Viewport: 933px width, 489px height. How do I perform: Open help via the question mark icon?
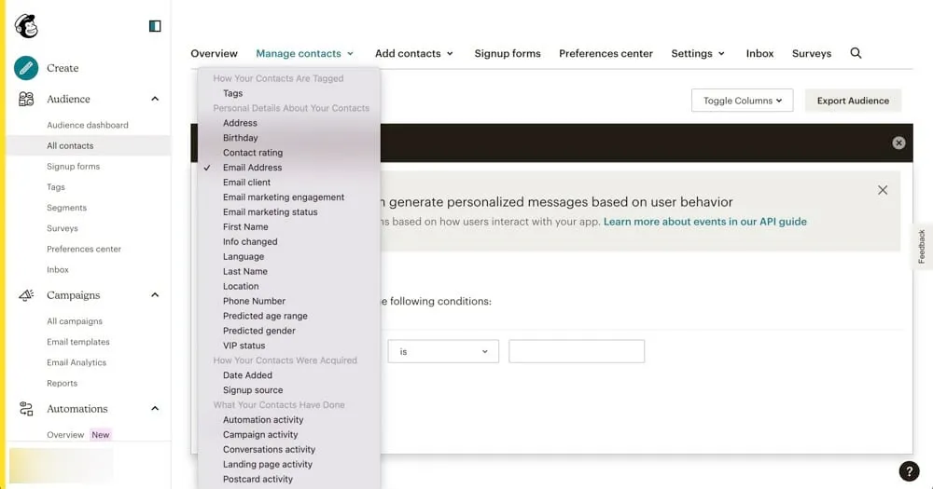click(x=909, y=471)
